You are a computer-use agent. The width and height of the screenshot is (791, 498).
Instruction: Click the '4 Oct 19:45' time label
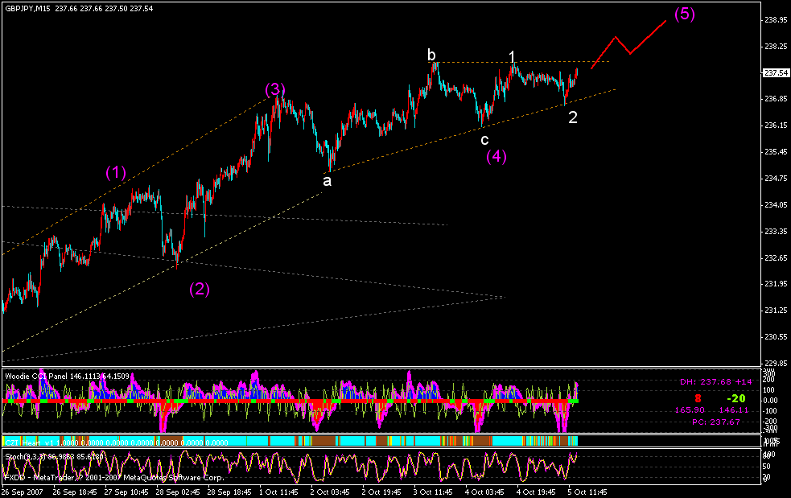(x=536, y=492)
